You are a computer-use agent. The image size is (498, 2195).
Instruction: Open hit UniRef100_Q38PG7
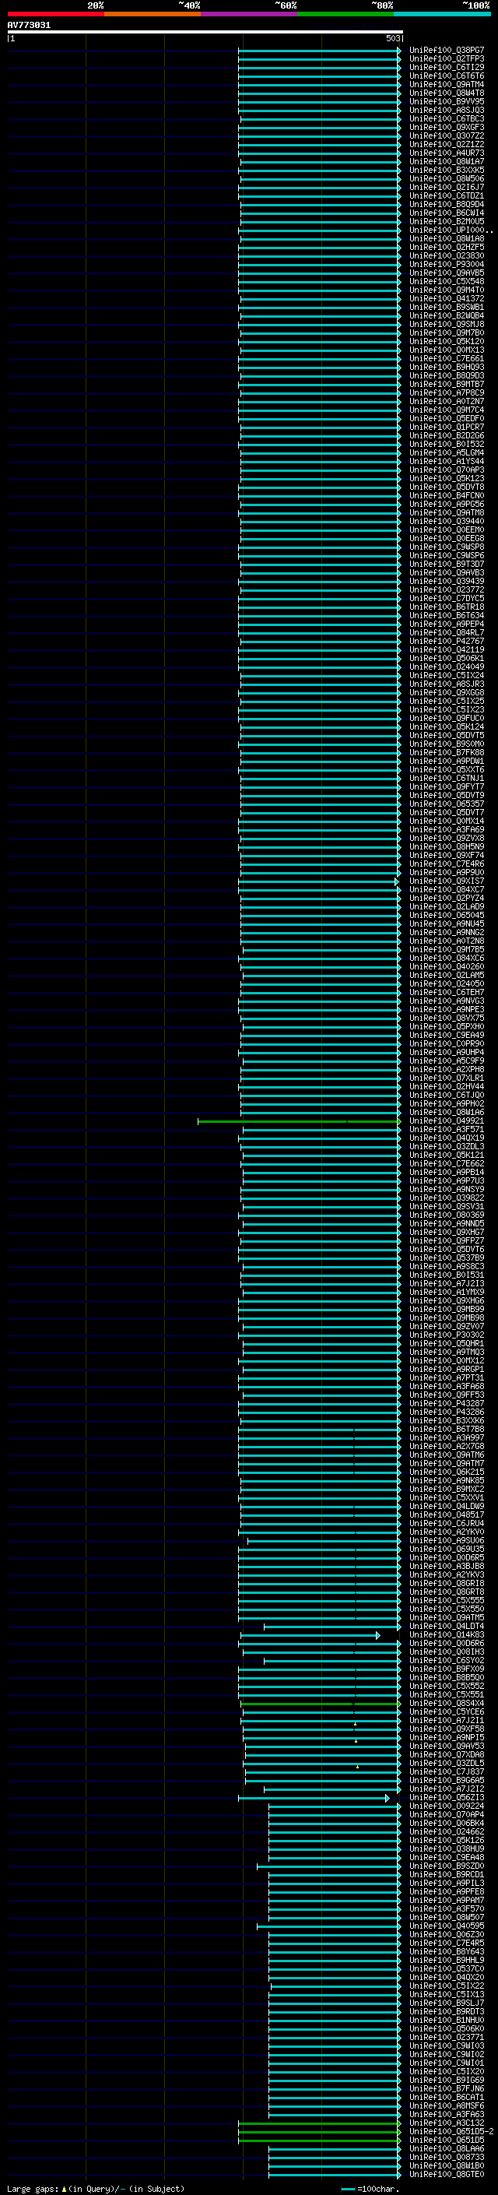point(446,51)
